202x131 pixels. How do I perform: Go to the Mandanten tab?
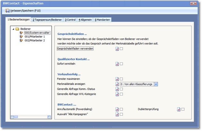102,20
